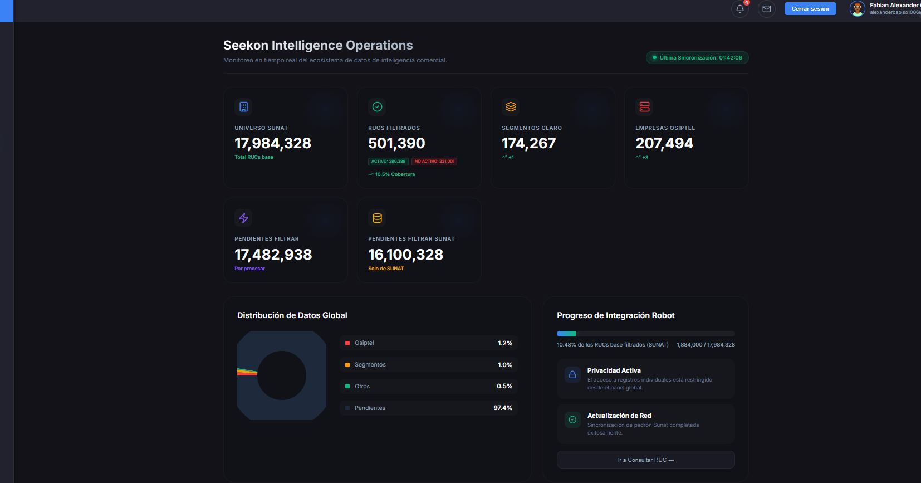Click the Progreso de Integración Robot heading
The width and height of the screenshot is (921, 483).
click(616, 315)
